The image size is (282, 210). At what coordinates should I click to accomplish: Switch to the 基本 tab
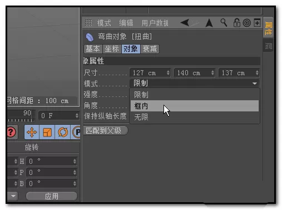[93, 49]
